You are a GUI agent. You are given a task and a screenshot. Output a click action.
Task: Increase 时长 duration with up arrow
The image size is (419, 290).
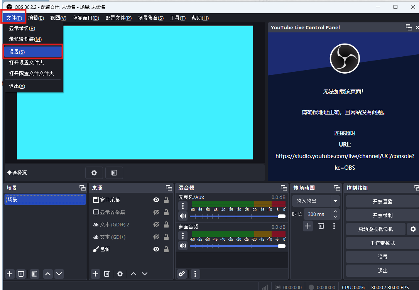pos(335,211)
